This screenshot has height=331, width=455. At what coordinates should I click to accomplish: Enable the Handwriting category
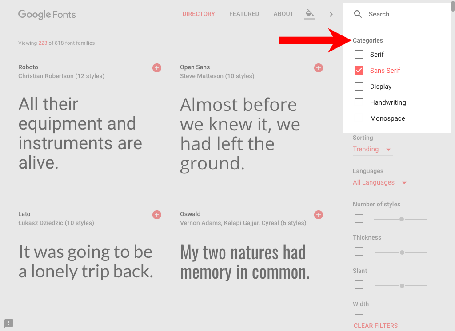click(x=359, y=102)
